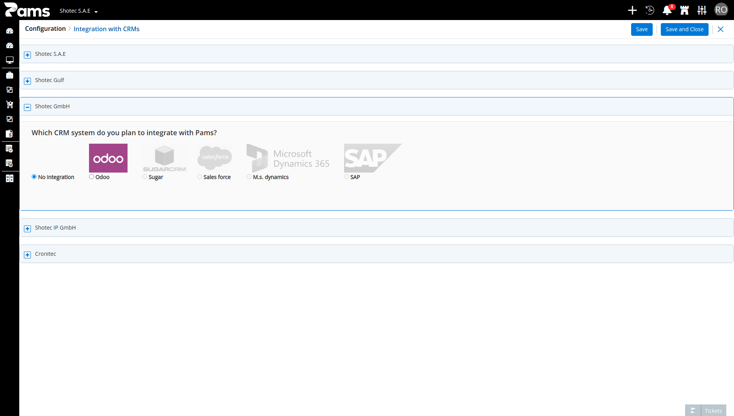Image resolution: width=734 pixels, height=416 pixels.
Task: Click Save and Close
Action: (x=684, y=29)
